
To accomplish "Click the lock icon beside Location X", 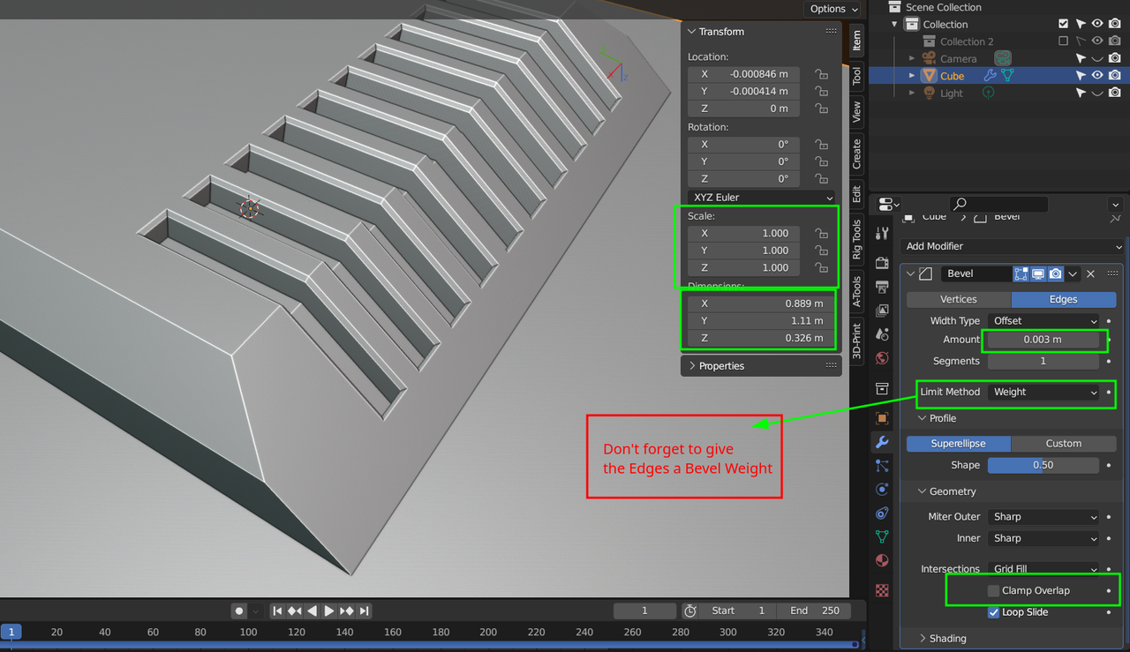I will [821, 74].
